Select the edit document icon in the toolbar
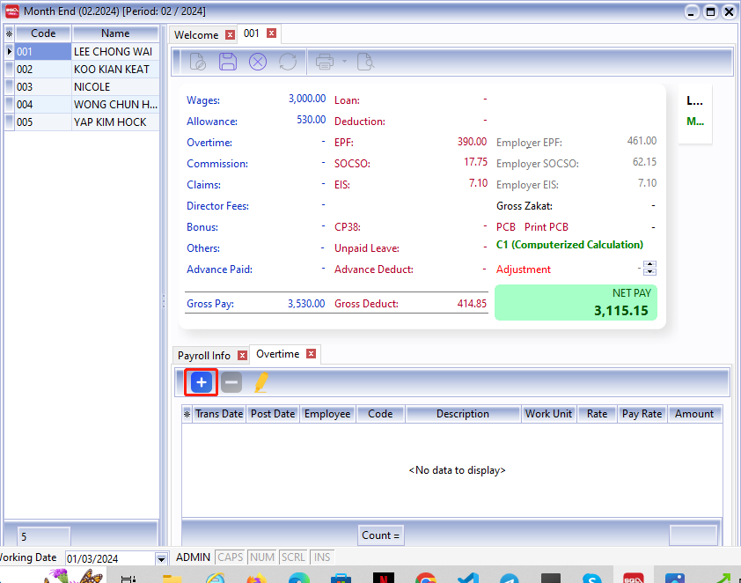 pyautogui.click(x=199, y=62)
